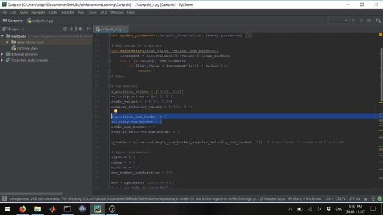383x215 pixels.
Task: Click the muted volume icon in tray
Action: click(319, 209)
